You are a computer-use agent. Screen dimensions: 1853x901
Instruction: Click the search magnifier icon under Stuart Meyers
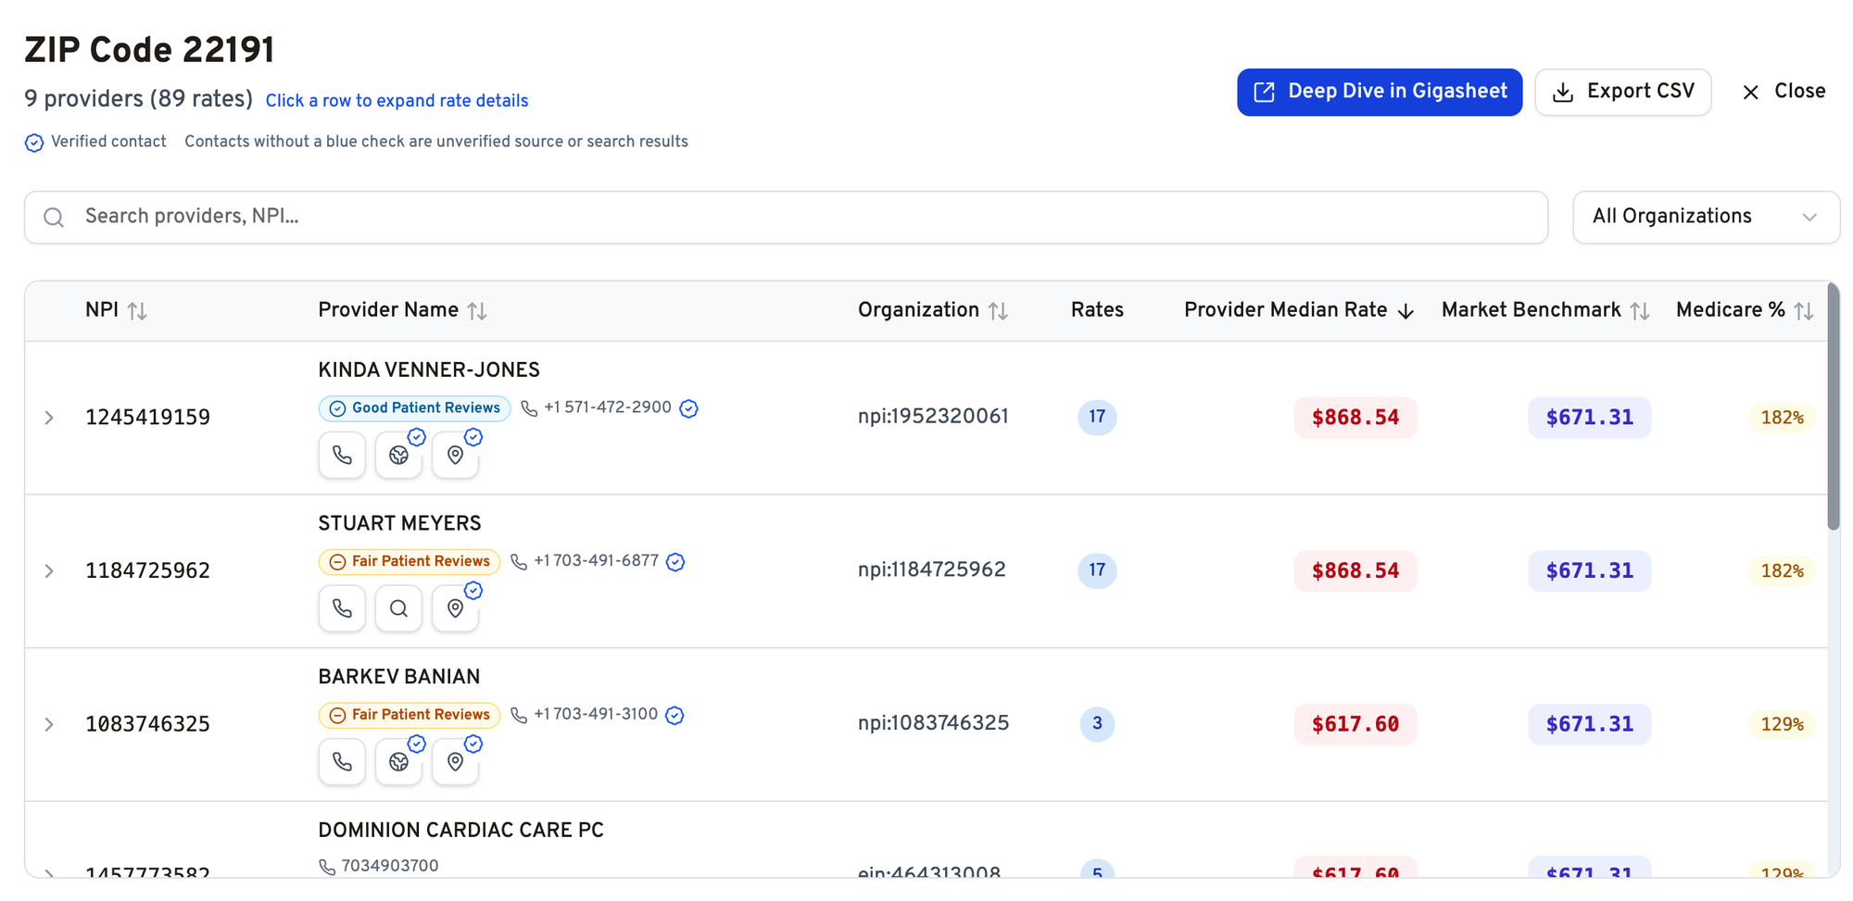coord(398,608)
